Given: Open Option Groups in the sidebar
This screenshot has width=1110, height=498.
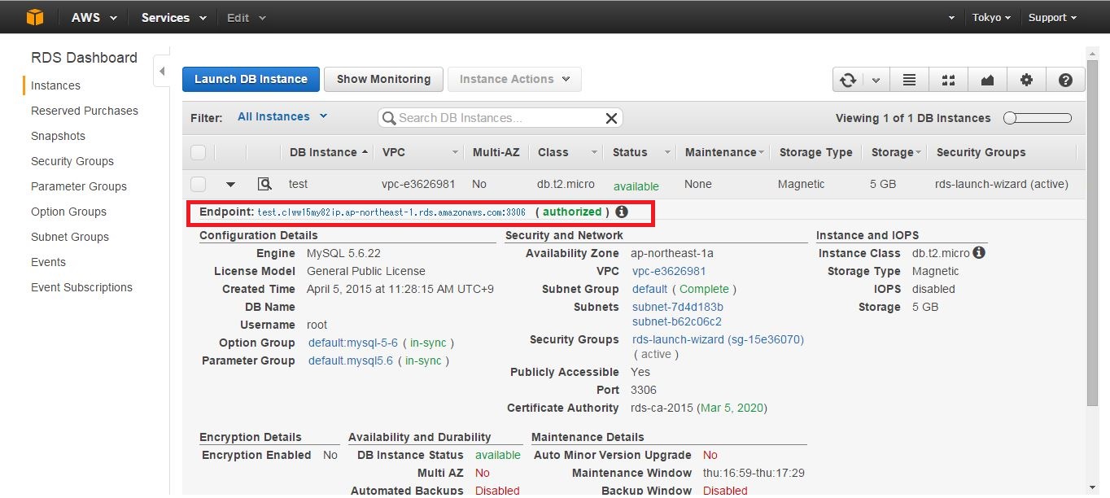Looking at the screenshot, I should (x=68, y=212).
